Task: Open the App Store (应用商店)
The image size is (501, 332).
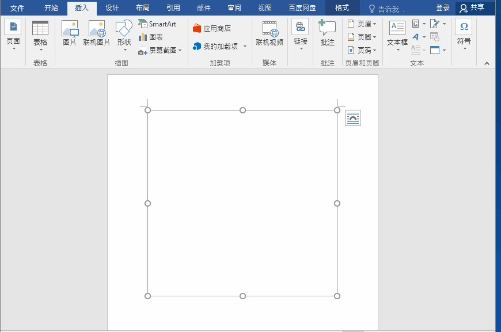Action: coord(211,28)
